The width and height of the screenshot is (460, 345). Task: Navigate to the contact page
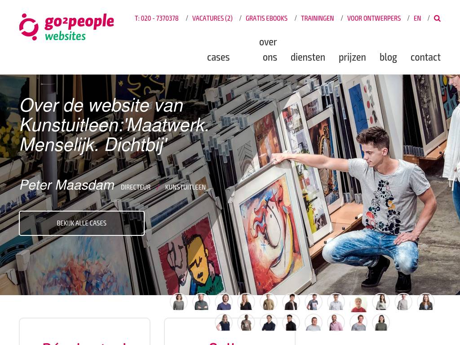(425, 57)
